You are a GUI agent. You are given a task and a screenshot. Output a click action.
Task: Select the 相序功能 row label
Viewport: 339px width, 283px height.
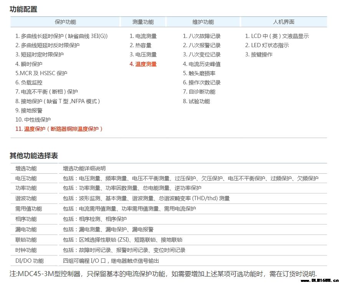(26, 219)
